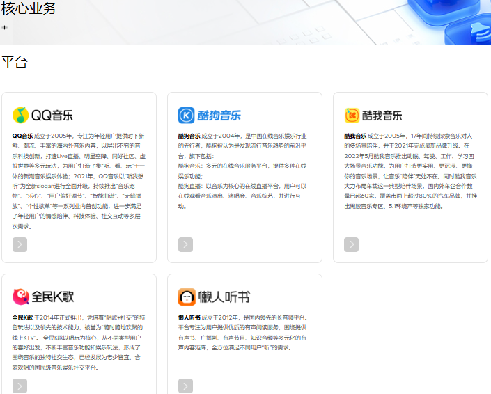Click the 酷我音乐 description paragraph
Screen dimensions: 491x394
[x=410, y=171]
